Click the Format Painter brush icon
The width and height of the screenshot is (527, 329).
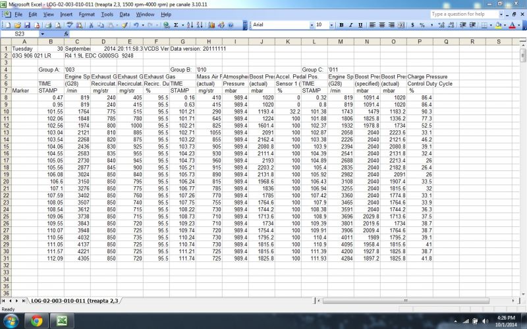124,25
